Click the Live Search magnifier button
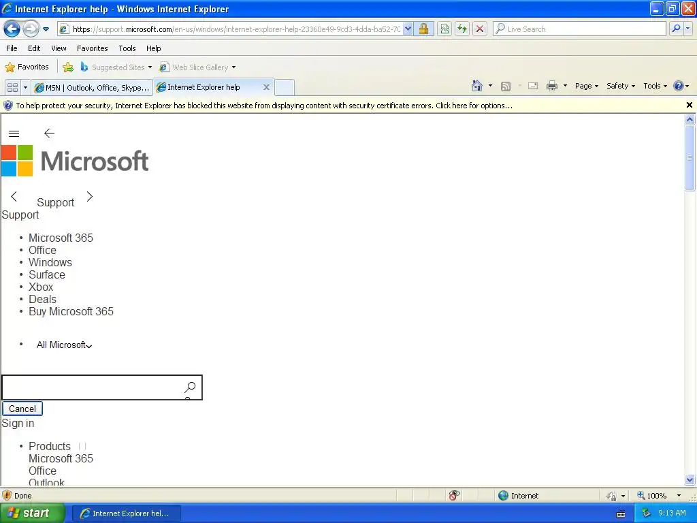This screenshot has height=523, width=697. click(x=676, y=29)
